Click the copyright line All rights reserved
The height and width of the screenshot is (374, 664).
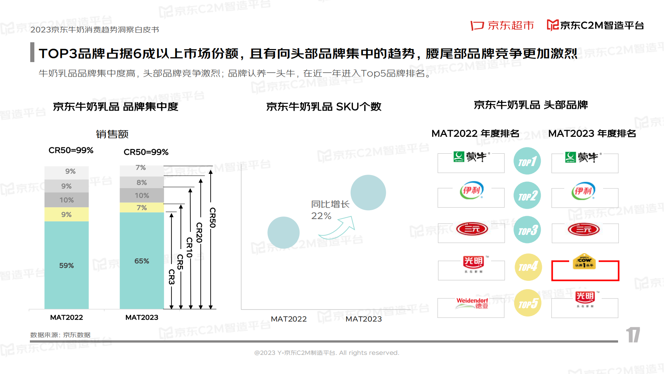327,353
